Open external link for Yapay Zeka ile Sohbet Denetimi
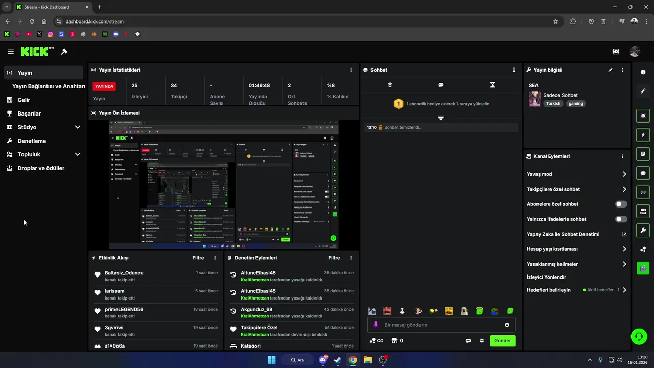 pyautogui.click(x=624, y=234)
